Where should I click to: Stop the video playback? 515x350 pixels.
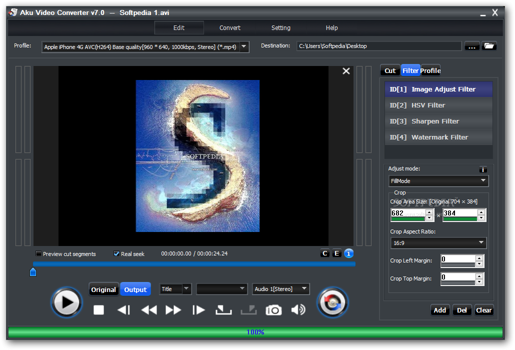(98, 310)
